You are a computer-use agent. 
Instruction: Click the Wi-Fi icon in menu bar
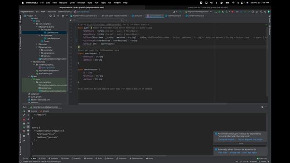(233, 3)
